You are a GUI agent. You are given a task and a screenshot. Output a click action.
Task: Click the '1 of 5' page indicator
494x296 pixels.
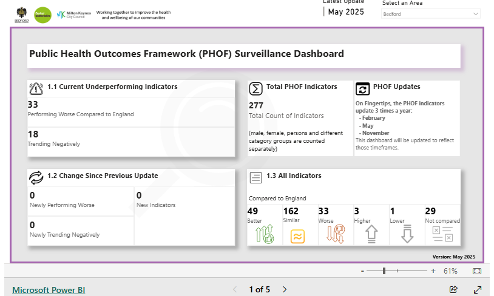coord(259,289)
